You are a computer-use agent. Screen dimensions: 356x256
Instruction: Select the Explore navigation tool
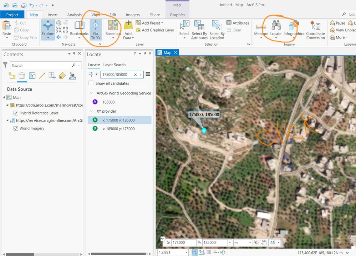[48, 30]
